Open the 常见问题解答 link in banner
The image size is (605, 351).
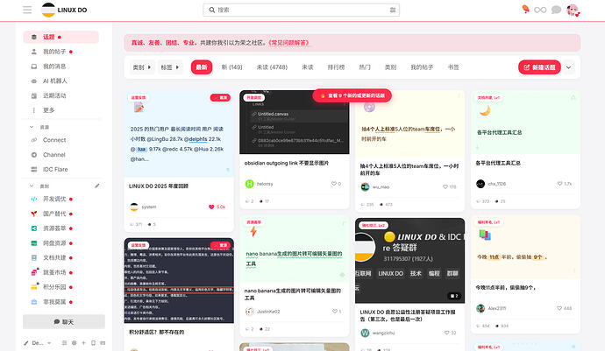[289, 43]
